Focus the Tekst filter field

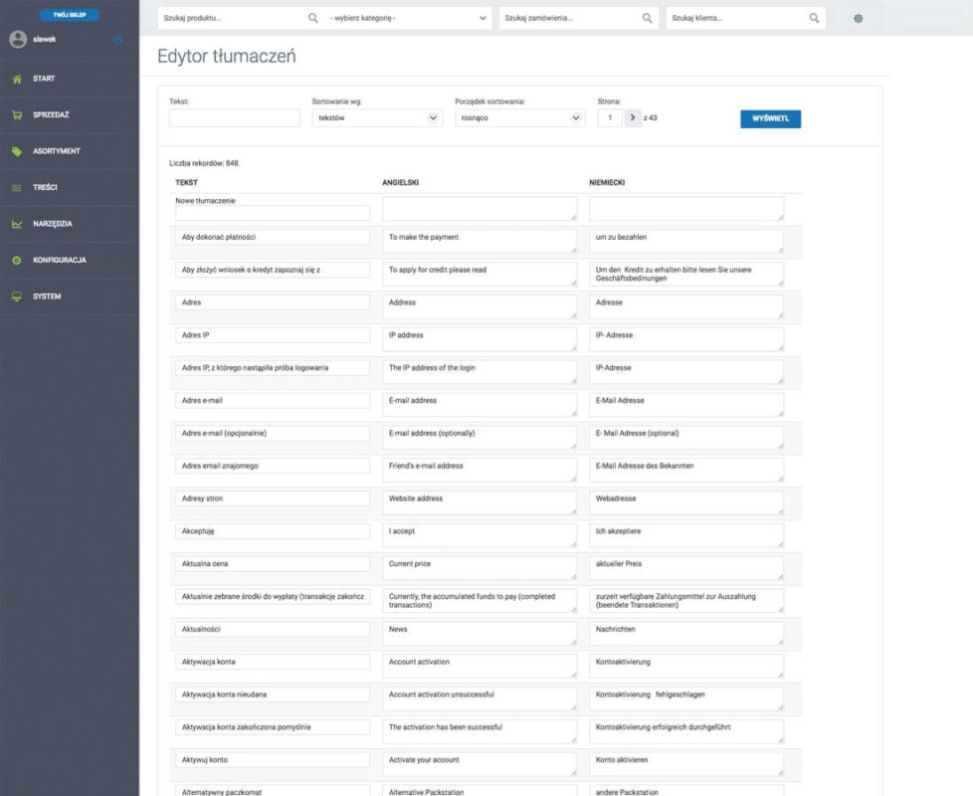click(x=235, y=117)
